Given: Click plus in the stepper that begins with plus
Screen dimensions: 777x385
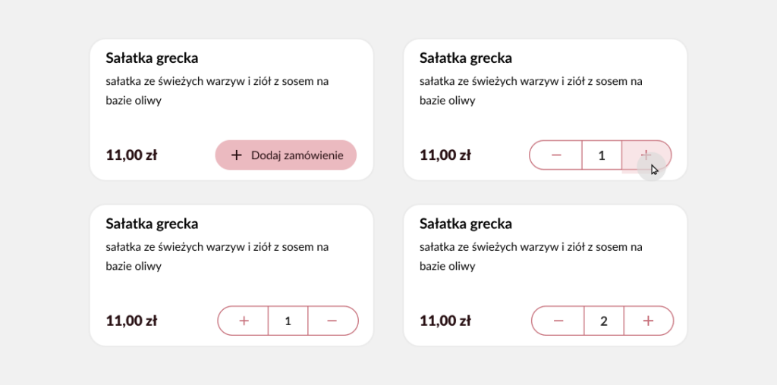Looking at the screenshot, I should 244,321.
